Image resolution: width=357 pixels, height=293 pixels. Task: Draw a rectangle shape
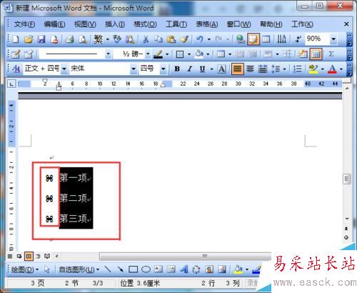pyautogui.click(x=133, y=269)
